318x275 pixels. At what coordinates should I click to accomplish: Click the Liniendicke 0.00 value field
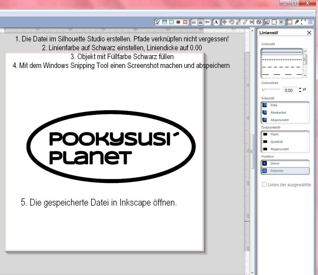tap(290, 90)
